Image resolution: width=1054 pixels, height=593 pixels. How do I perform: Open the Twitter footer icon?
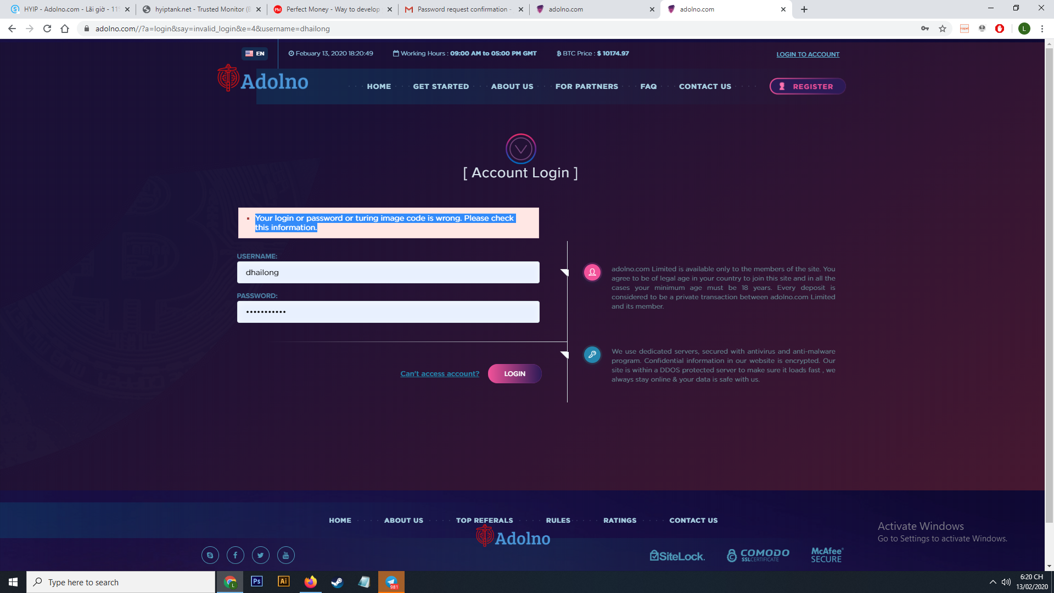(x=261, y=555)
